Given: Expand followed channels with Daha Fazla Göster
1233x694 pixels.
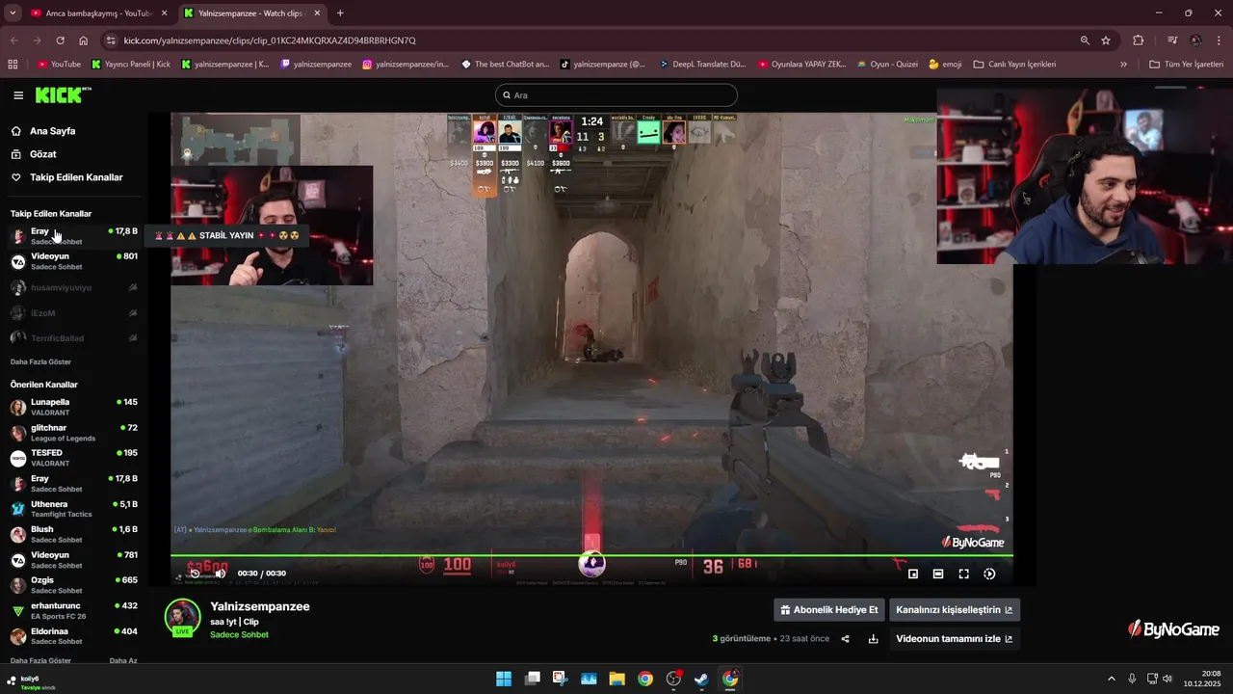Looking at the screenshot, I should (40, 361).
